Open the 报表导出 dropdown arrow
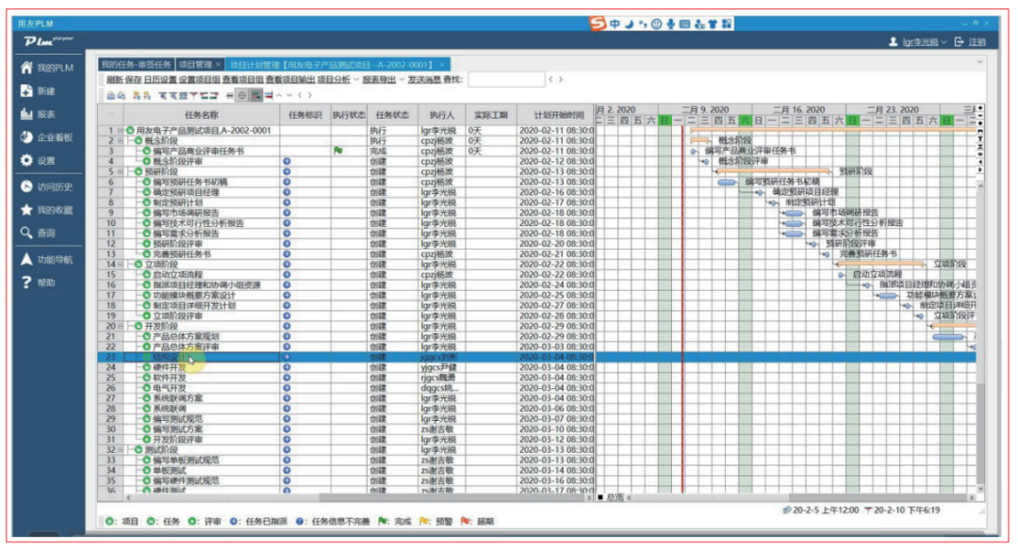Image resolution: width=1018 pixels, height=550 pixels. pyautogui.click(x=402, y=80)
